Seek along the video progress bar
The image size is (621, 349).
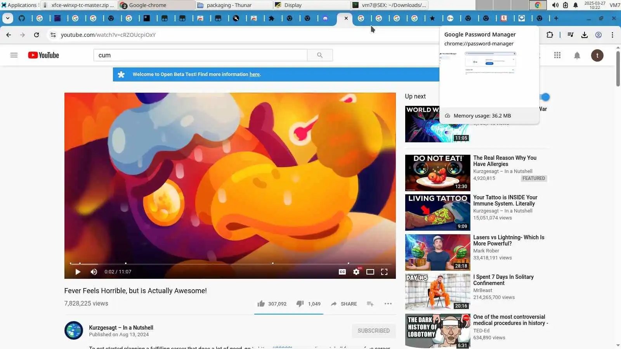pos(231,264)
